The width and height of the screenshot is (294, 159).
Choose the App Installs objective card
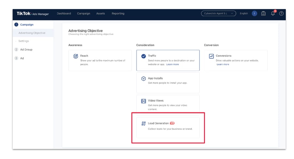click(168, 83)
